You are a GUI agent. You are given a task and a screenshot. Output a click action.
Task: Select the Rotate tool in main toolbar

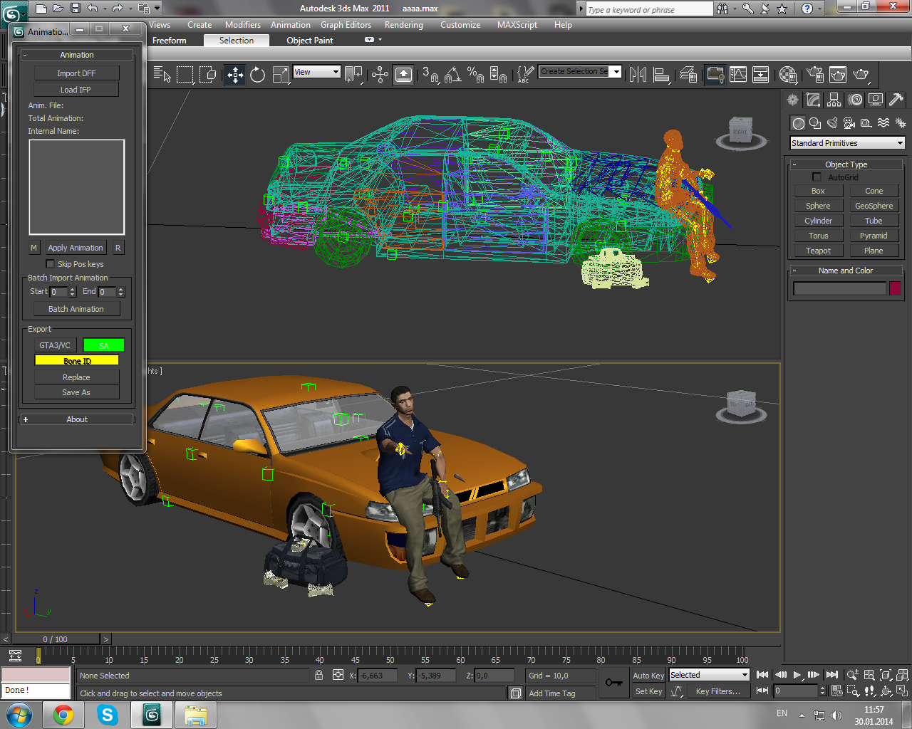tap(258, 75)
